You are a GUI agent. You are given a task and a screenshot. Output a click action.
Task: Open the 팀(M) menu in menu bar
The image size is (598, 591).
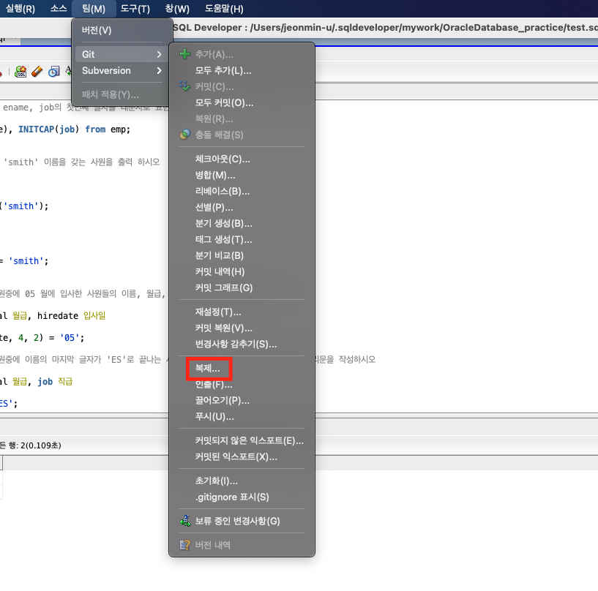[x=94, y=8]
